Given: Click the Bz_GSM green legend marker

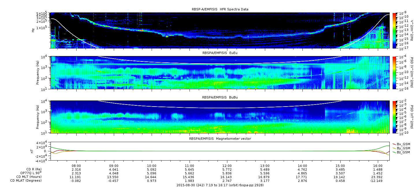Looking at the screenshot, I should (x=395, y=152).
